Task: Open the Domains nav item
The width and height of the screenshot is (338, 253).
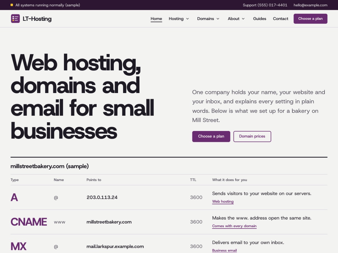Action: pyautogui.click(x=206, y=19)
